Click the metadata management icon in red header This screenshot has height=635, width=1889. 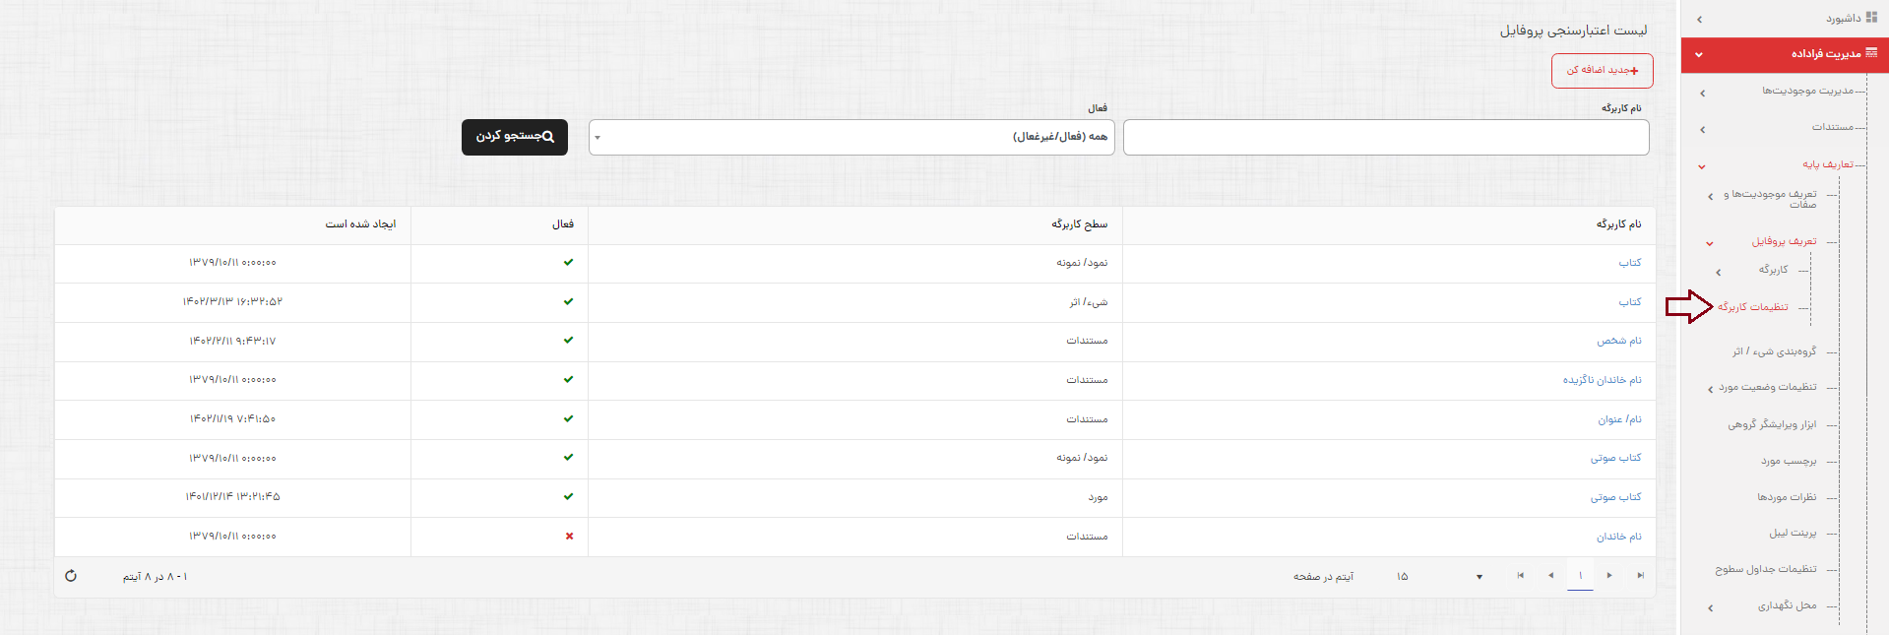click(1871, 53)
